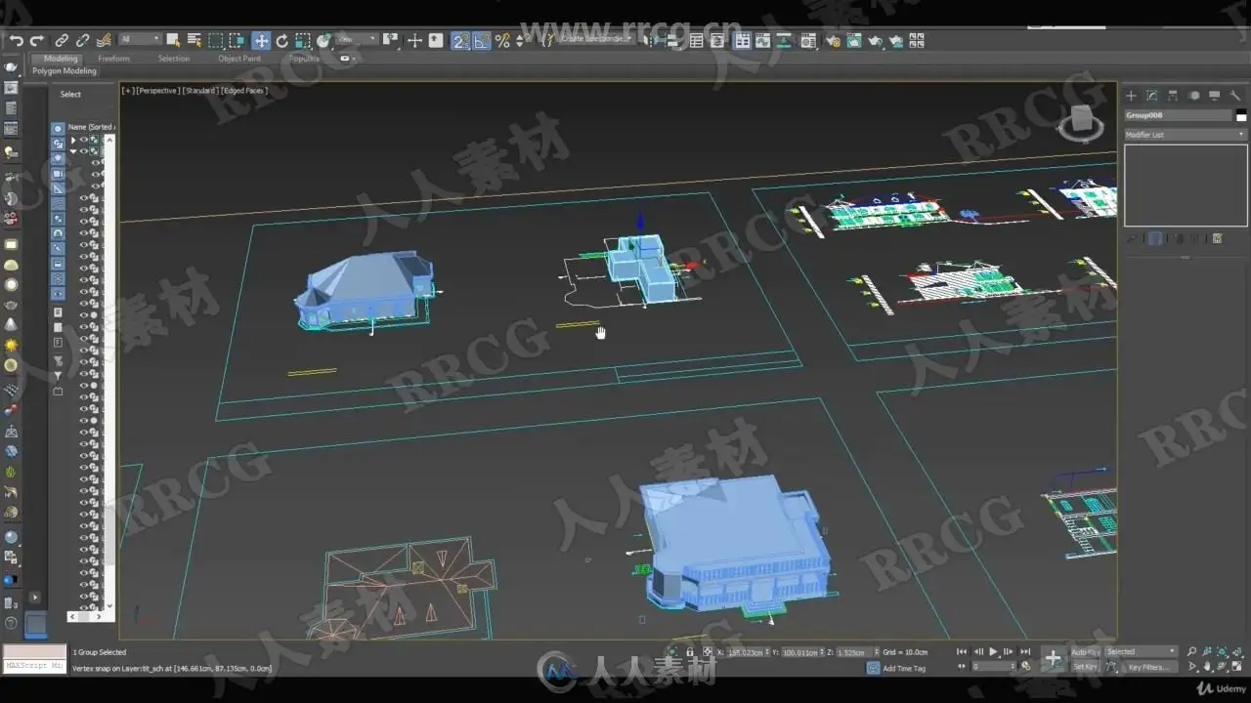Open the Key Filters dialog

1147,667
